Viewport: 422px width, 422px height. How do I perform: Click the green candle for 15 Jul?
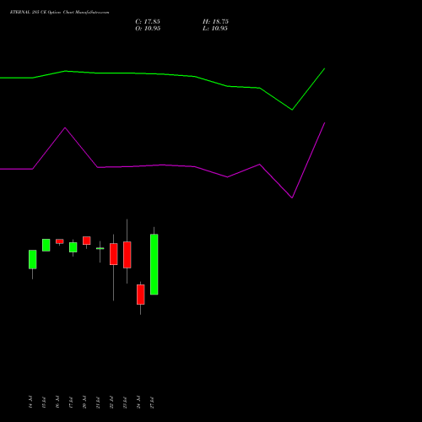[46, 245]
